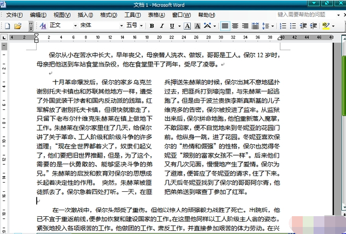
Task: Open the 表格 menu
Action: [x=156, y=15]
